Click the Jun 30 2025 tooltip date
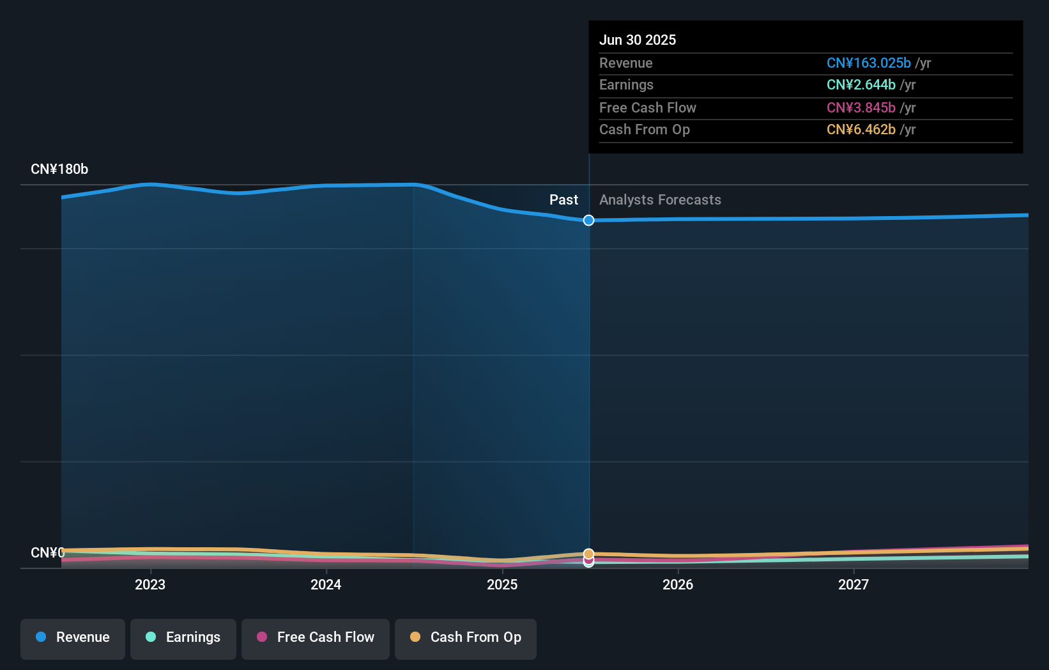The image size is (1049, 670). [x=638, y=40]
